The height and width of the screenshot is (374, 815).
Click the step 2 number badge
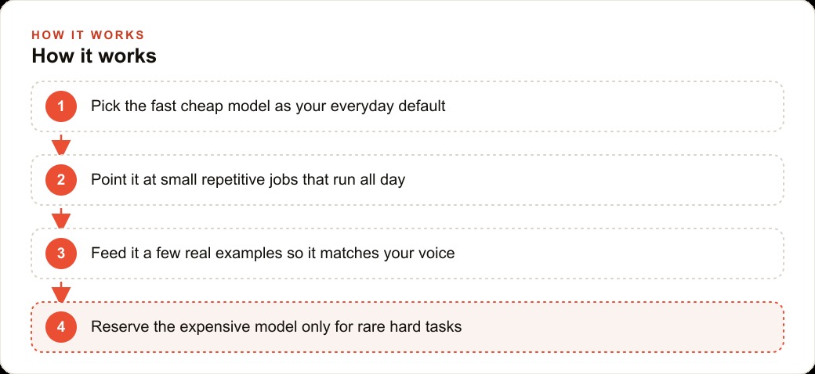[61, 180]
